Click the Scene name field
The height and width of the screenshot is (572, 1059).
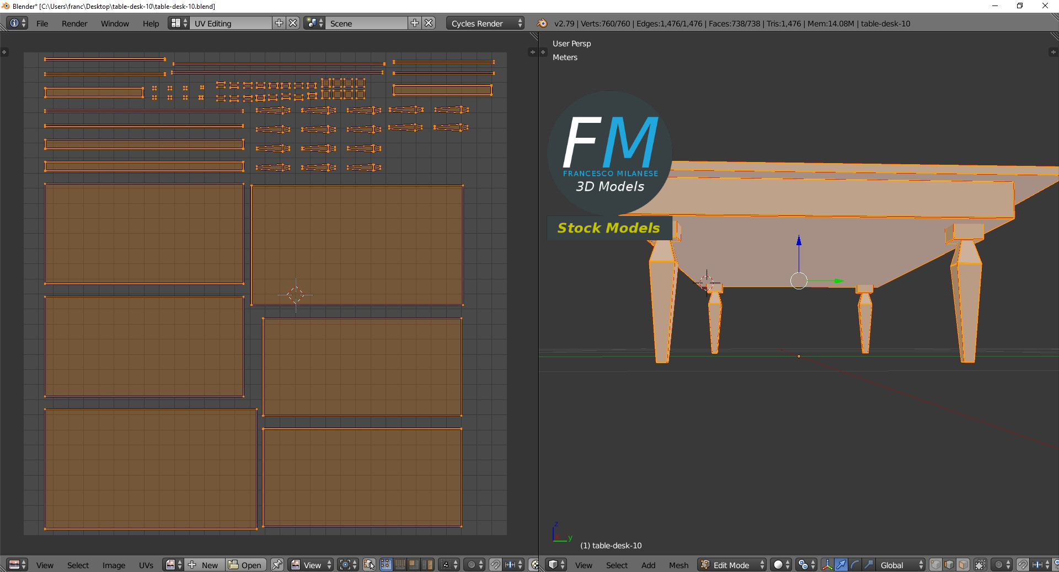[367, 23]
